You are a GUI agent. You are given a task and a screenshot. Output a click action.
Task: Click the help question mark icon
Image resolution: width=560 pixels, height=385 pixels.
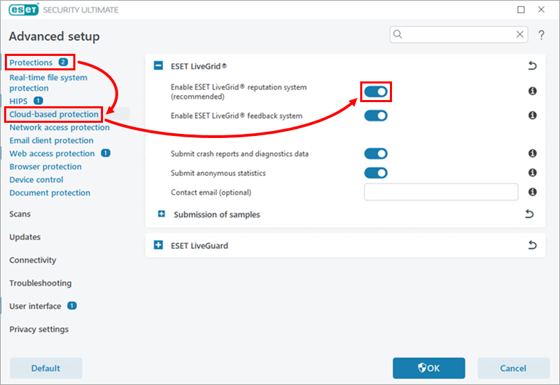(541, 35)
